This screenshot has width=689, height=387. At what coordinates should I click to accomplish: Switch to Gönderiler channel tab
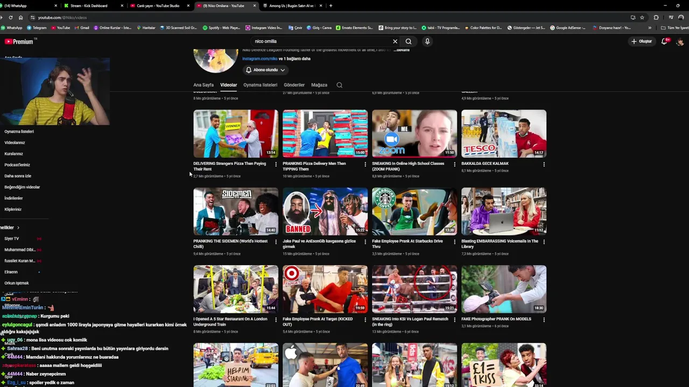pos(294,85)
